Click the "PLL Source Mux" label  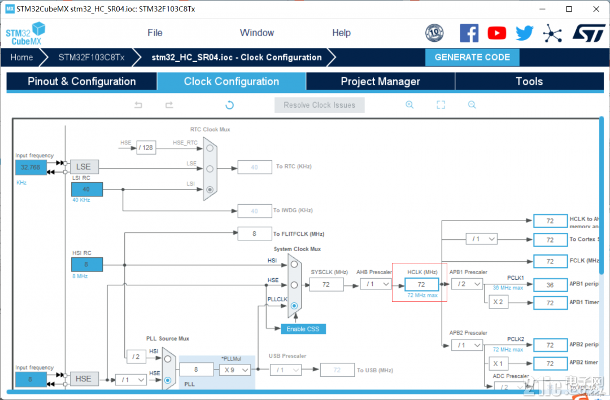[168, 339]
